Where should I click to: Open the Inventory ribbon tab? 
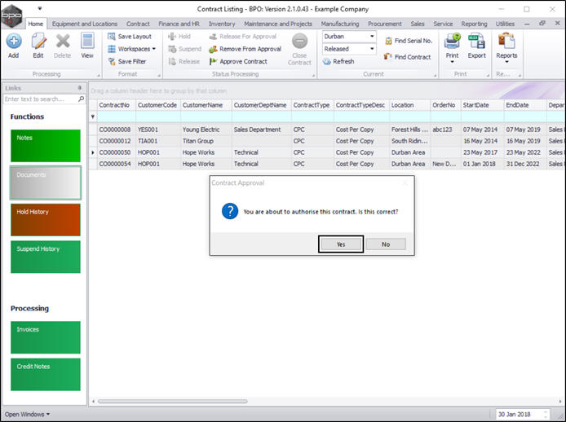pyautogui.click(x=222, y=24)
